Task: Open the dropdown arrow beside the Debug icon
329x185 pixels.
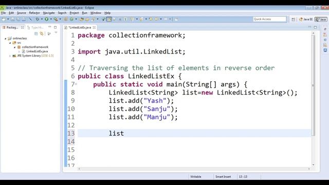Action: click(x=42, y=20)
